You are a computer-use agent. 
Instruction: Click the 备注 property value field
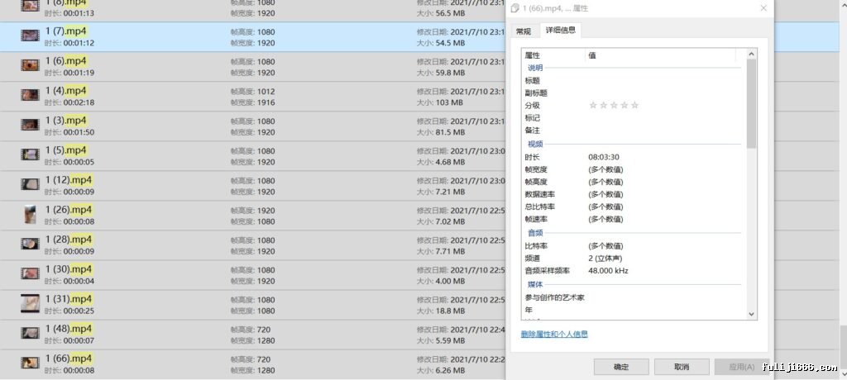pyautogui.click(x=664, y=130)
